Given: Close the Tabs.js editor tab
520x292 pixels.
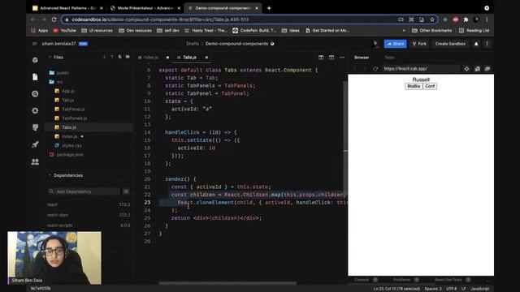Looking at the screenshot, I should click(206, 58).
